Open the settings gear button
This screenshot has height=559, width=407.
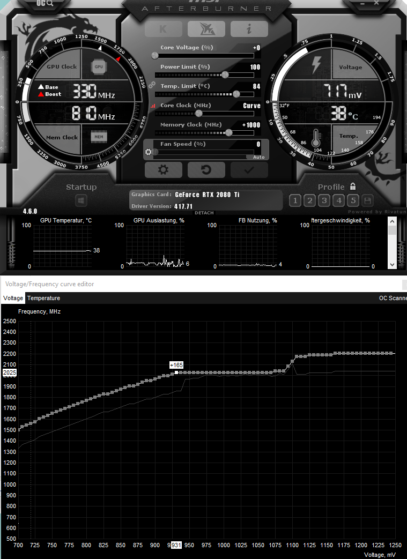tap(164, 170)
